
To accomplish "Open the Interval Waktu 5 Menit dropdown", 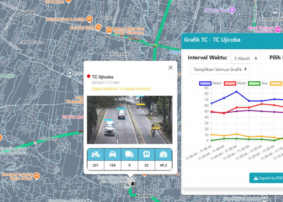I will pyautogui.click(x=245, y=59).
